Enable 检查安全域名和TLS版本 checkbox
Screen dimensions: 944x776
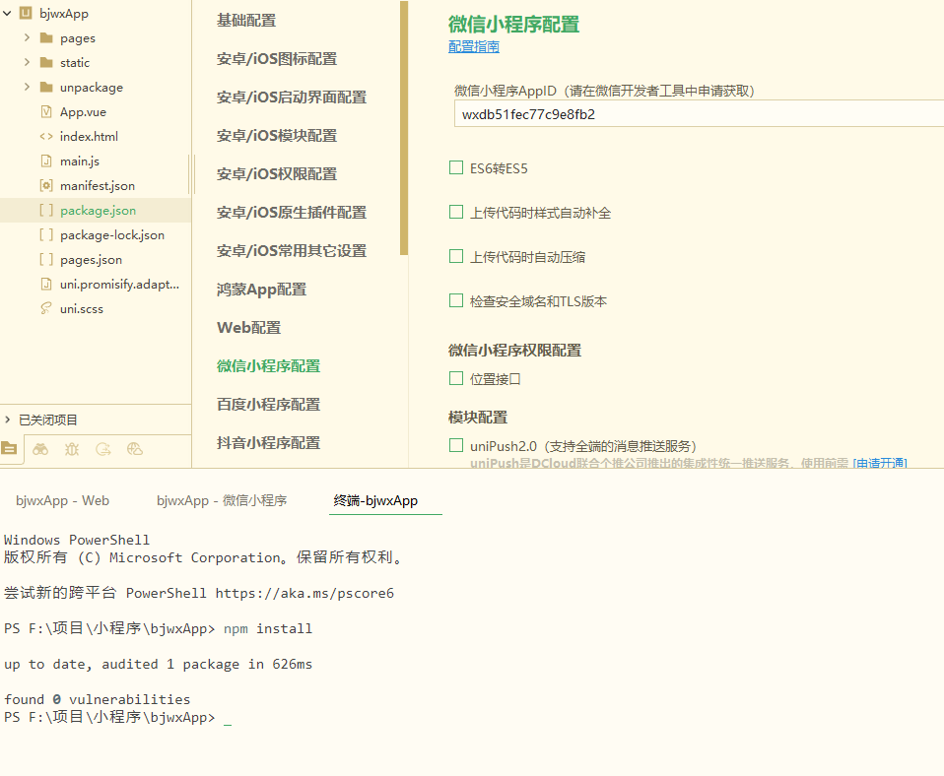click(x=456, y=300)
